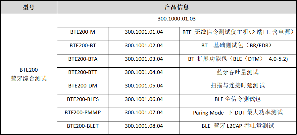Select the 300.1000.01.03 cell
Viewport: 297px width, 135px height.
pyautogui.click(x=177, y=19)
